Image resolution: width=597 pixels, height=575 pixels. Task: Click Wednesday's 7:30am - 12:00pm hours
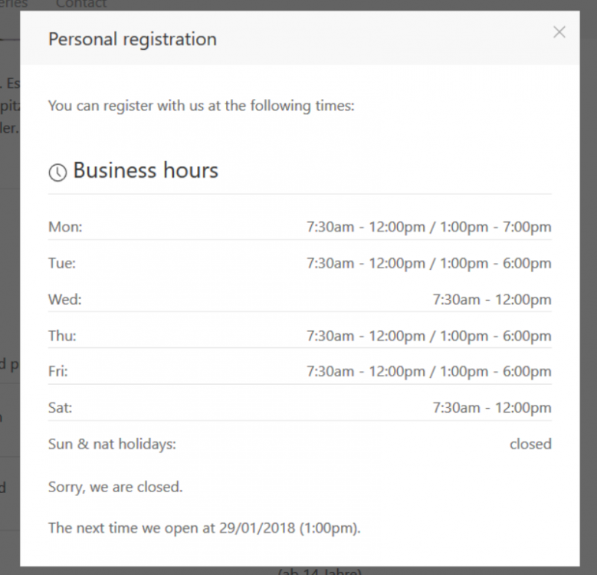[491, 300]
